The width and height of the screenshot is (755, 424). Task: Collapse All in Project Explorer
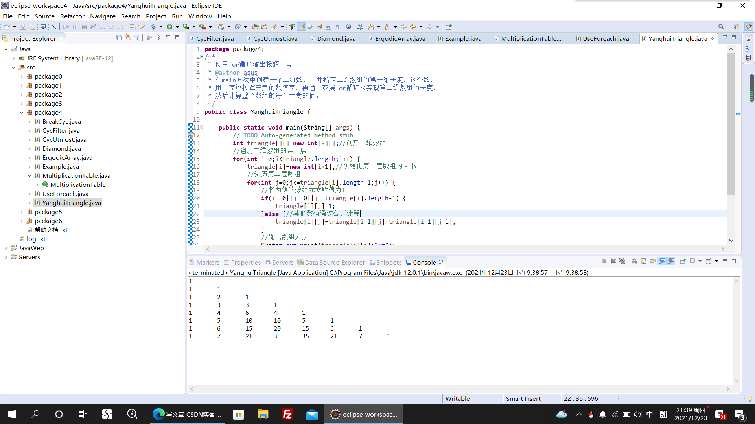tap(119, 38)
